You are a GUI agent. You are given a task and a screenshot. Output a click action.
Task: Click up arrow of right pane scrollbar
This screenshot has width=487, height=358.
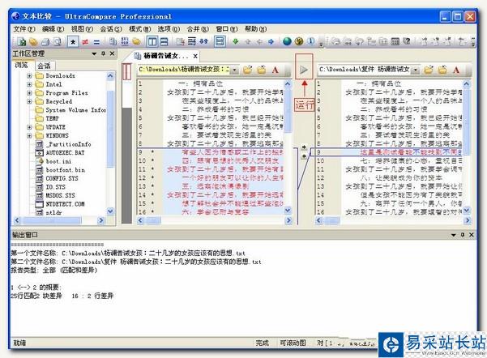(467, 84)
